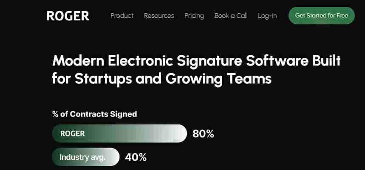The width and height of the screenshot is (365, 170).
Task: Click "Software Built" in the heading
Action: tap(293, 61)
